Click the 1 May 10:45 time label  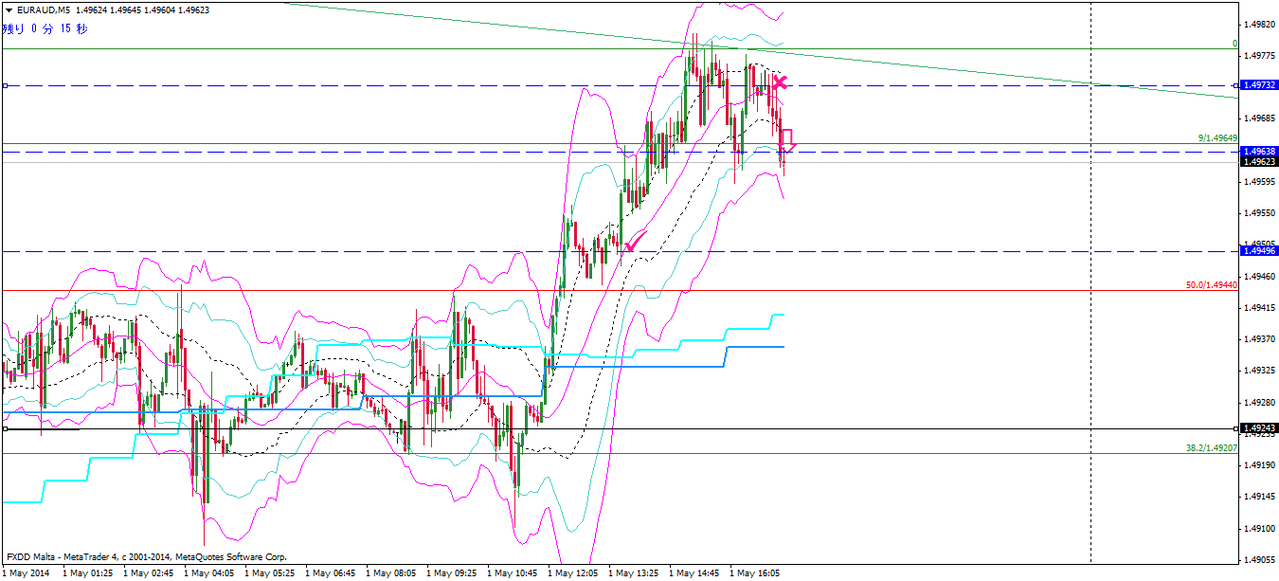512,573
